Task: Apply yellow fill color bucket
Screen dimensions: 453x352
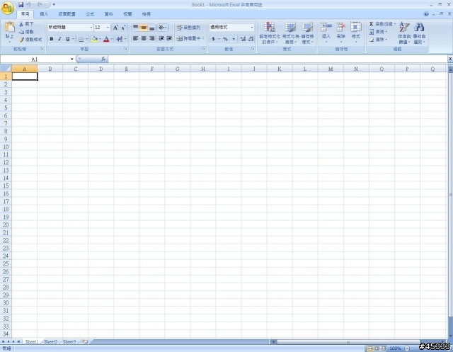Action: point(94,39)
